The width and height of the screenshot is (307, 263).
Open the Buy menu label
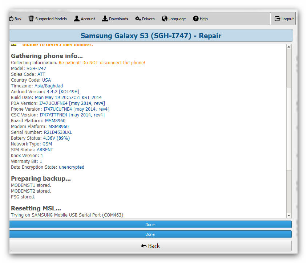click(18, 19)
